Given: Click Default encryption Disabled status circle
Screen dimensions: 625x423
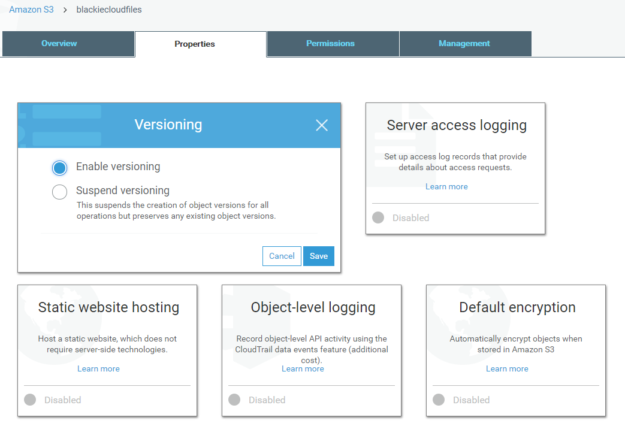Looking at the screenshot, I should [439, 400].
